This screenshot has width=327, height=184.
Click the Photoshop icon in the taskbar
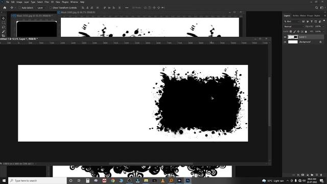188,180
